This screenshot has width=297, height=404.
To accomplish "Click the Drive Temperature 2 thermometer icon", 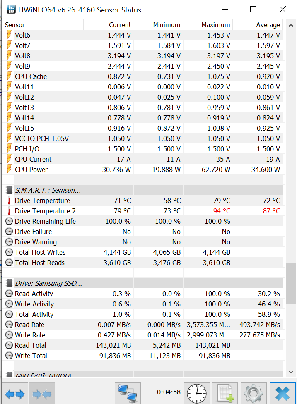I will click(9, 211).
